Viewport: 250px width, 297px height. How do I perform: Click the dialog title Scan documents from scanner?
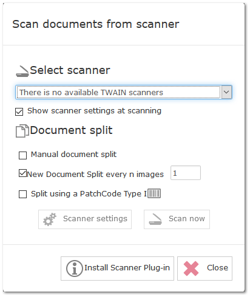click(96, 24)
